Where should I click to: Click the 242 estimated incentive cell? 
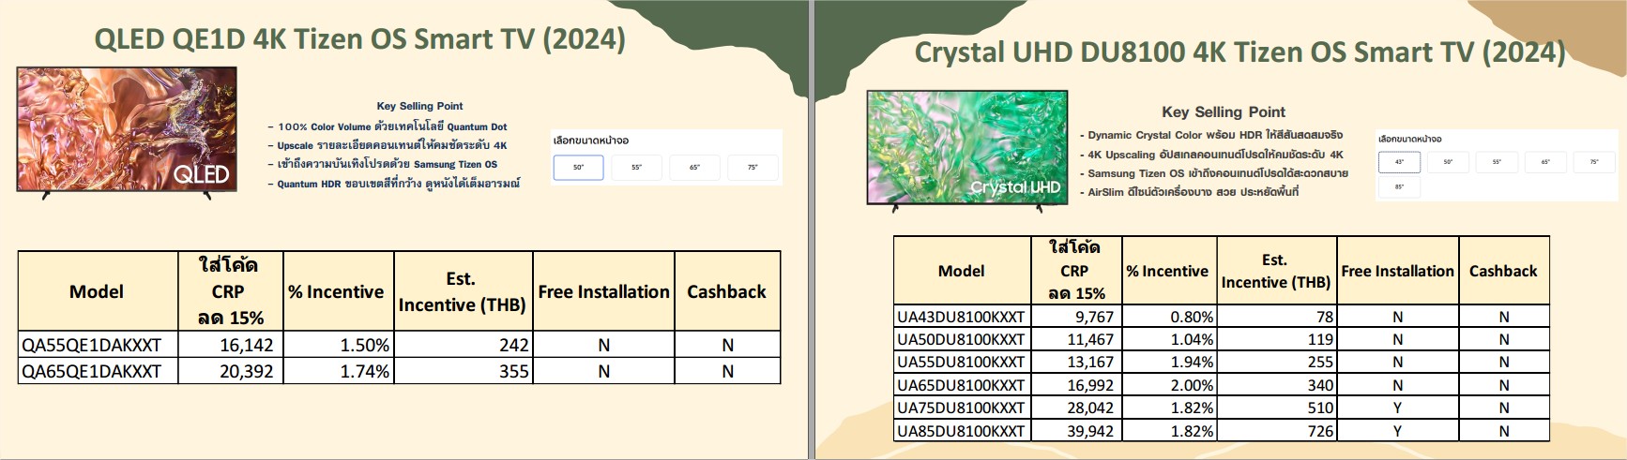tap(463, 345)
